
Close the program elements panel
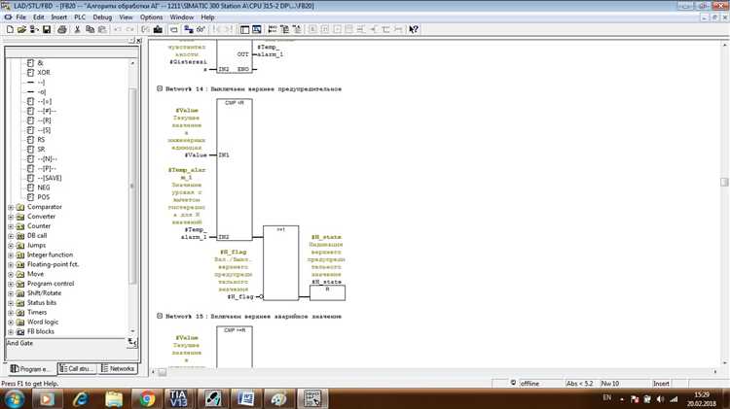[139, 41]
